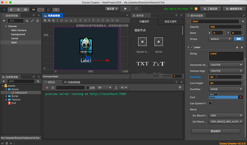Image resolution: width=247 pixels, height=145 pixels.
Task: Toggle the label node enabled checkbox
Action: tap(189, 21)
